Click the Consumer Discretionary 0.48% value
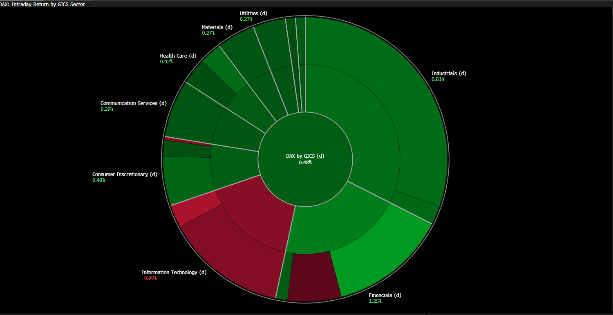Viewport: 613px width, 315px height. coord(98,180)
